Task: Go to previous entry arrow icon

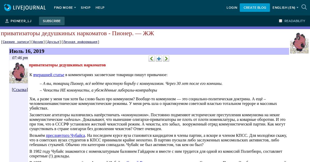Action: [152, 59]
